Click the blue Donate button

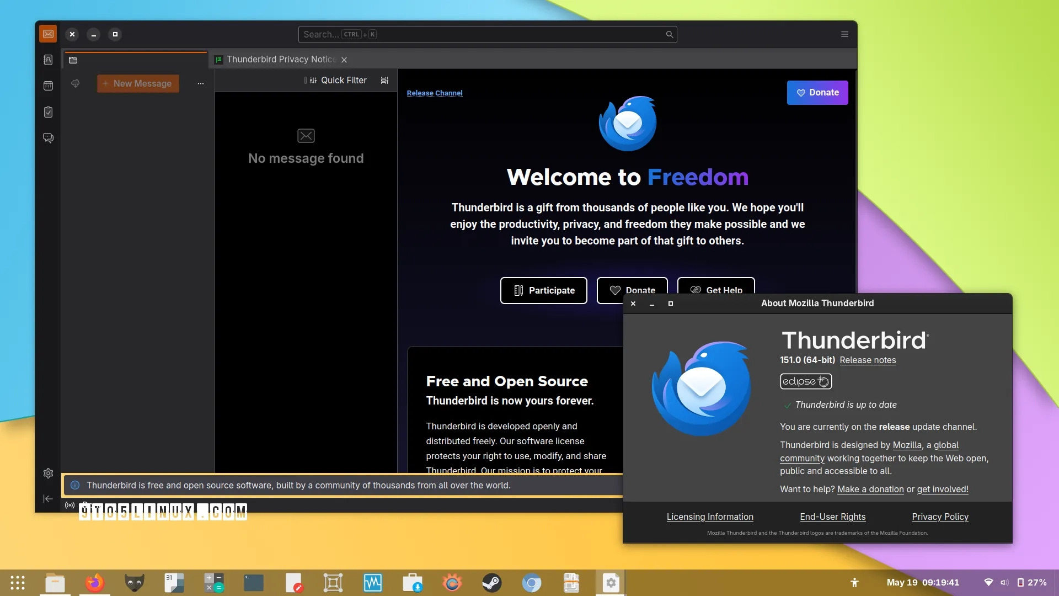[x=817, y=93]
